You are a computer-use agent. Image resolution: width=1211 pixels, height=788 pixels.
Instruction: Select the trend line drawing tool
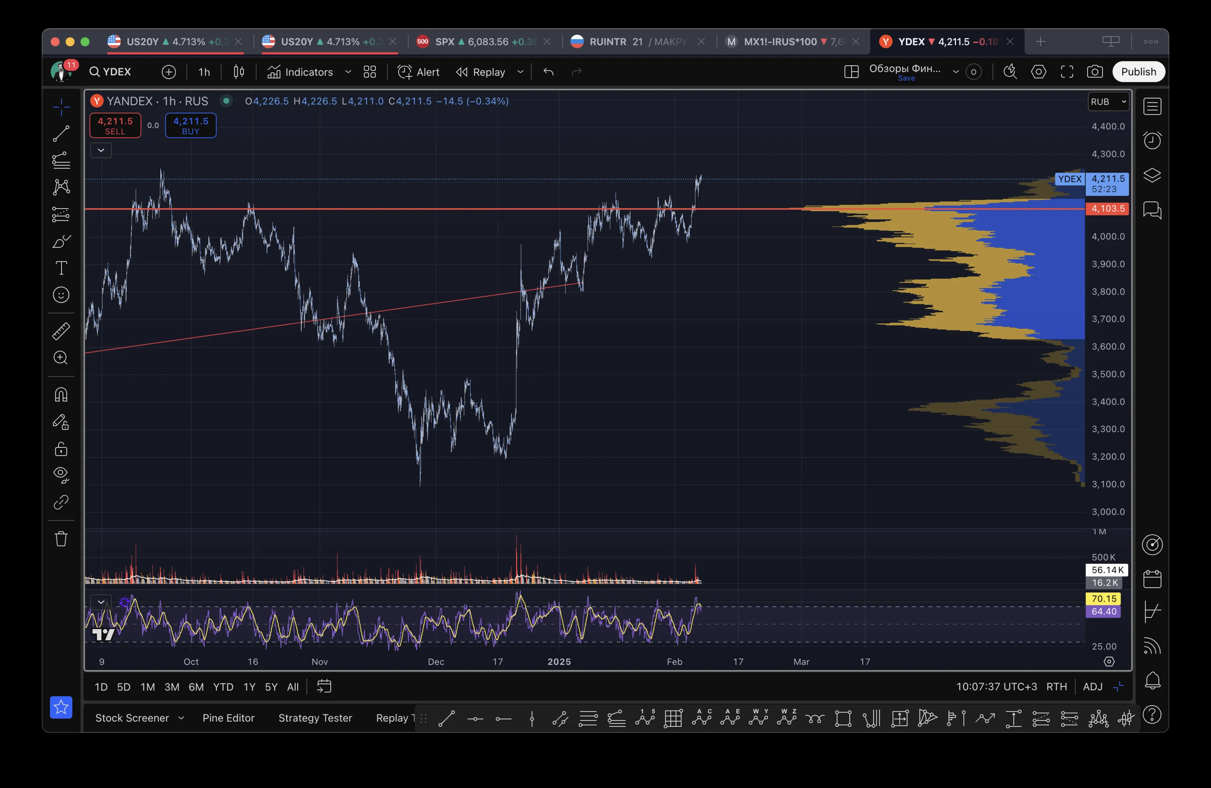[61, 133]
